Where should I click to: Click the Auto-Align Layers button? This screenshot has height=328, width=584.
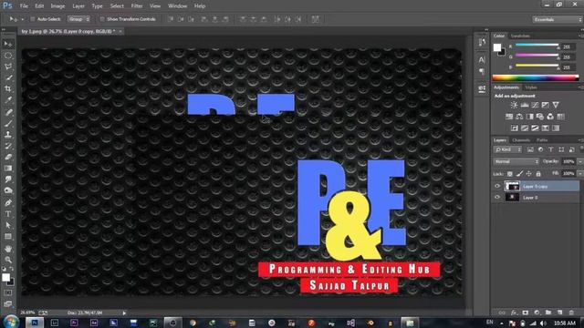point(315,19)
